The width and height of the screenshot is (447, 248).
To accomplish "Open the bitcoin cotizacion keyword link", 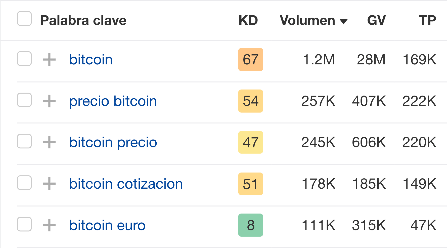I will [126, 184].
